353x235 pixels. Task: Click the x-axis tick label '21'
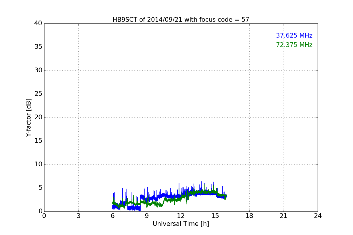tap(284, 216)
